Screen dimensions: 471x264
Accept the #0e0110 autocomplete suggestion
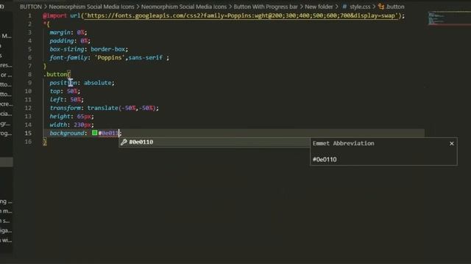[x=214, y=142]
